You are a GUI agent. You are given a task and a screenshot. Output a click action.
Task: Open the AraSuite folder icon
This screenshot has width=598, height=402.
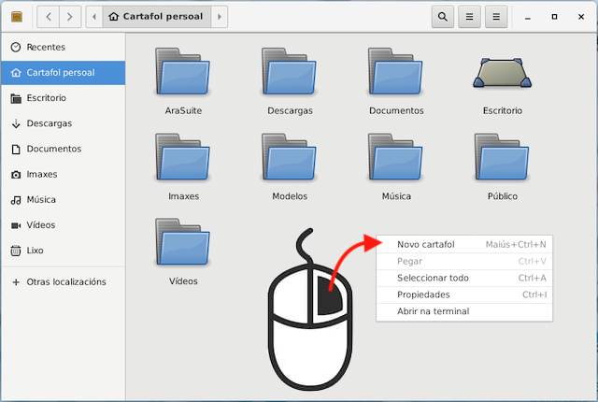[x=183, y=74]
